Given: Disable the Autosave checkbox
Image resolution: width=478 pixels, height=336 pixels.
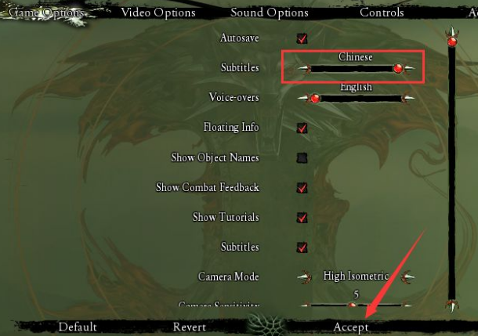Looking at the screenshot, I should pos(302,38).
